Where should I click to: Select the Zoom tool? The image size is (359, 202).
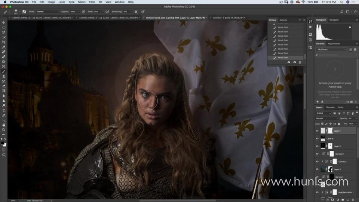[x=4, y=130]
